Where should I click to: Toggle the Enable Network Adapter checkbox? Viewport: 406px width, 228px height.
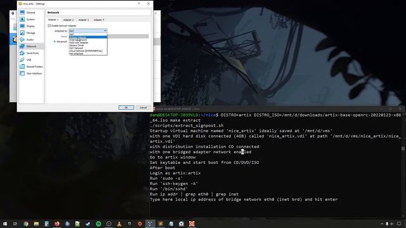49,25
